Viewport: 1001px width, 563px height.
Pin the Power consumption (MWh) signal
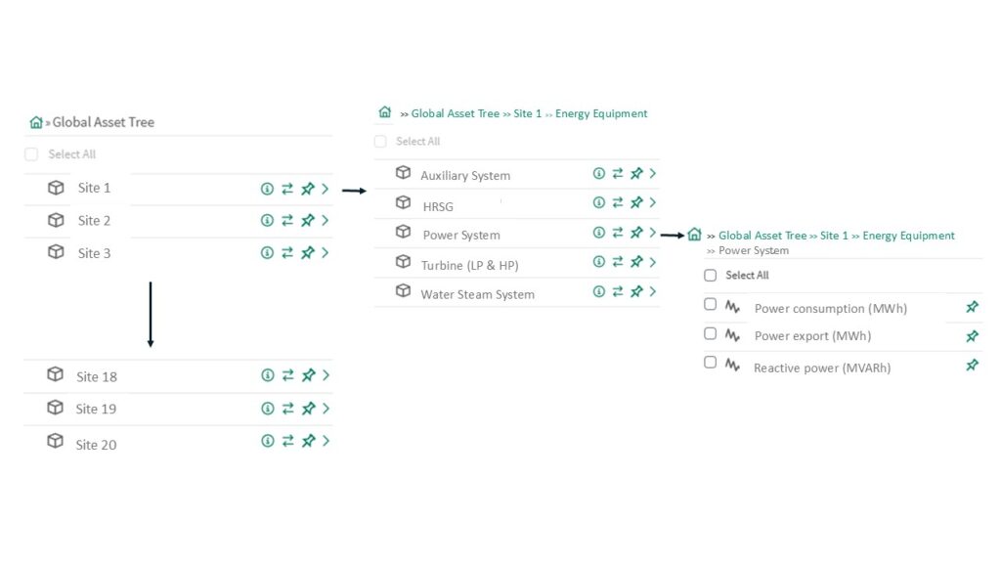972,307
